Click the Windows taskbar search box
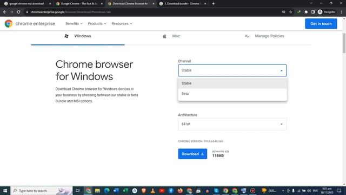Viewport: 346px width, 195px height. click(42, 191)
